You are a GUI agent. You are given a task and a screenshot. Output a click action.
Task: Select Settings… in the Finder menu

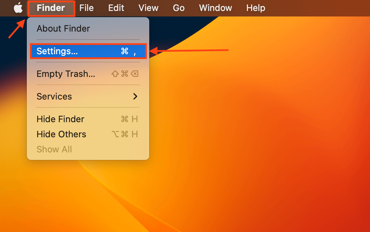coord(88,51)
